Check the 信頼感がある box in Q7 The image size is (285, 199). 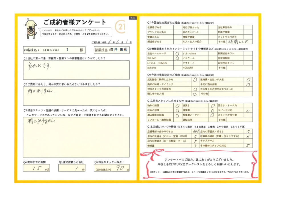[178, 28]
